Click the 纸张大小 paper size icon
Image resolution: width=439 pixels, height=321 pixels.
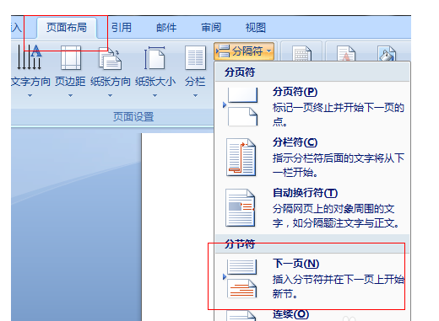154,57
